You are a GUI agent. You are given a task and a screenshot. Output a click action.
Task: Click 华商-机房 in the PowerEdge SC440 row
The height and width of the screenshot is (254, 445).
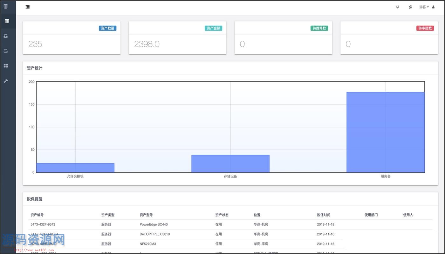(261, 224)
